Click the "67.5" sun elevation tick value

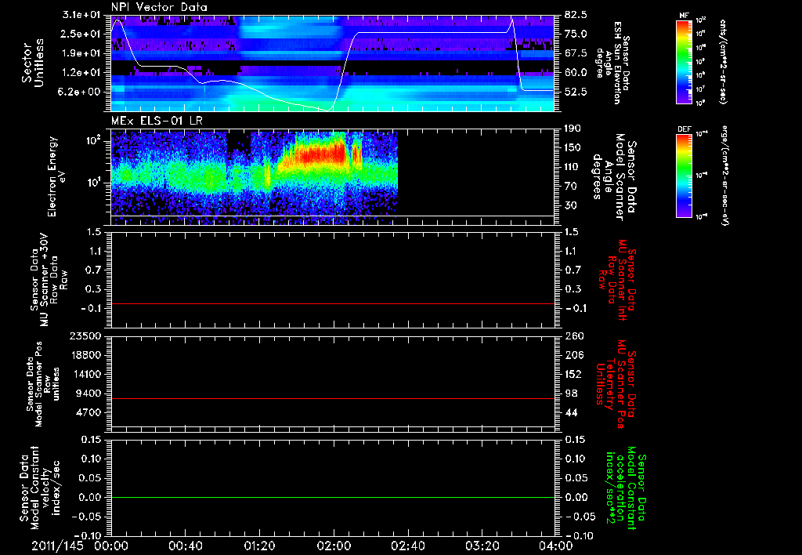(576, 53)
